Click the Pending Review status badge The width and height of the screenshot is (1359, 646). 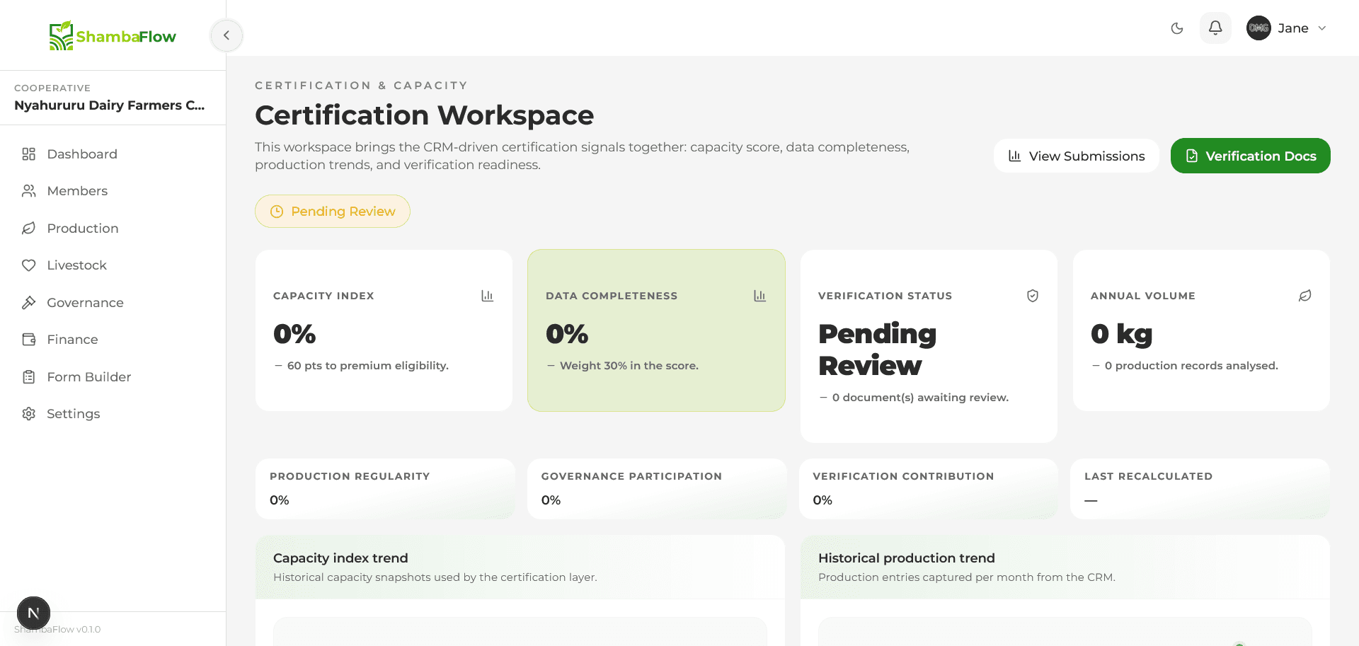333,211
